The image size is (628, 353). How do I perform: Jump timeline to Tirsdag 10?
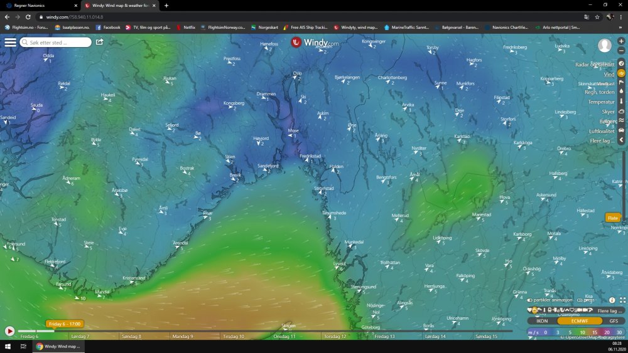234,336
